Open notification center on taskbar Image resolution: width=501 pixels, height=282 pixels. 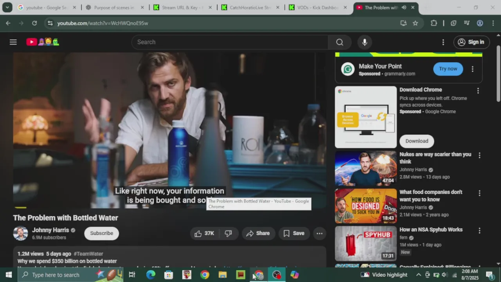[489, 275]
